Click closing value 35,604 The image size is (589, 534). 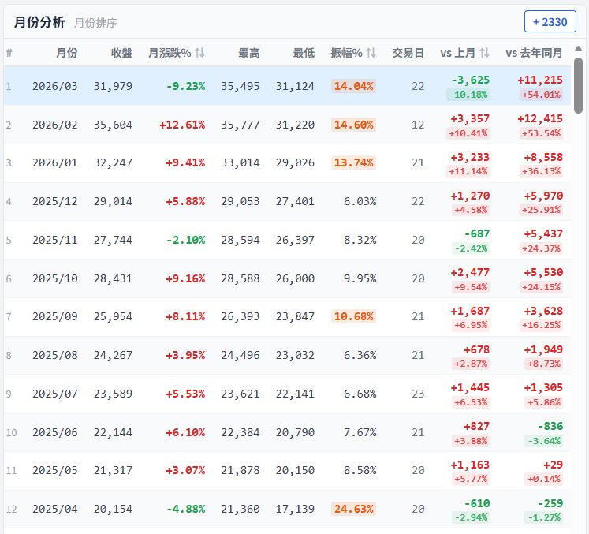pyautogui.click(x=113, y=125)
